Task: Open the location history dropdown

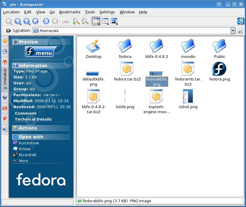Action: click(x=233, y=31)
